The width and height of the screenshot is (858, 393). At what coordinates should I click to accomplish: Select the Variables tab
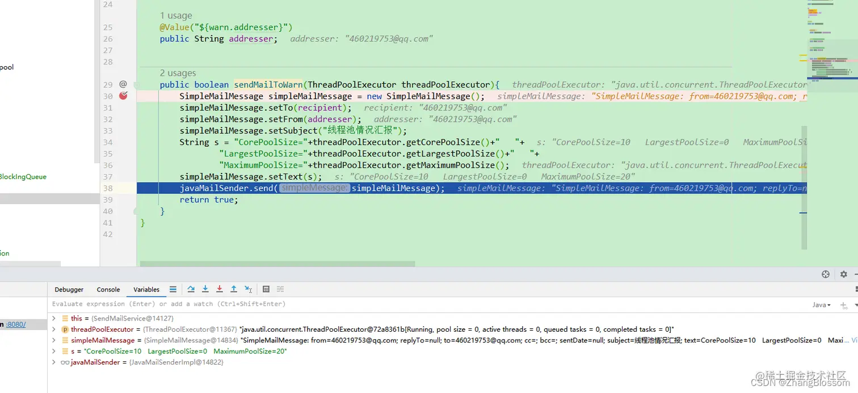[146, 289]
